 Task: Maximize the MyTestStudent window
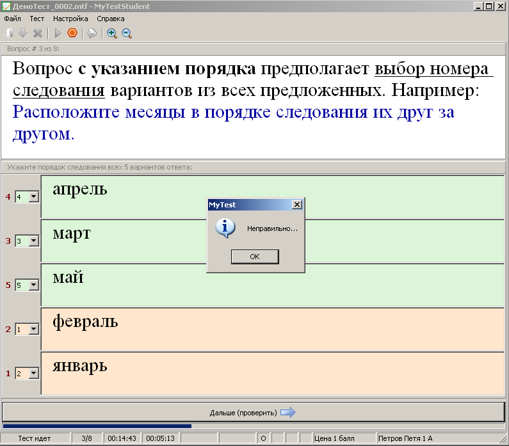tap(489, 6)
